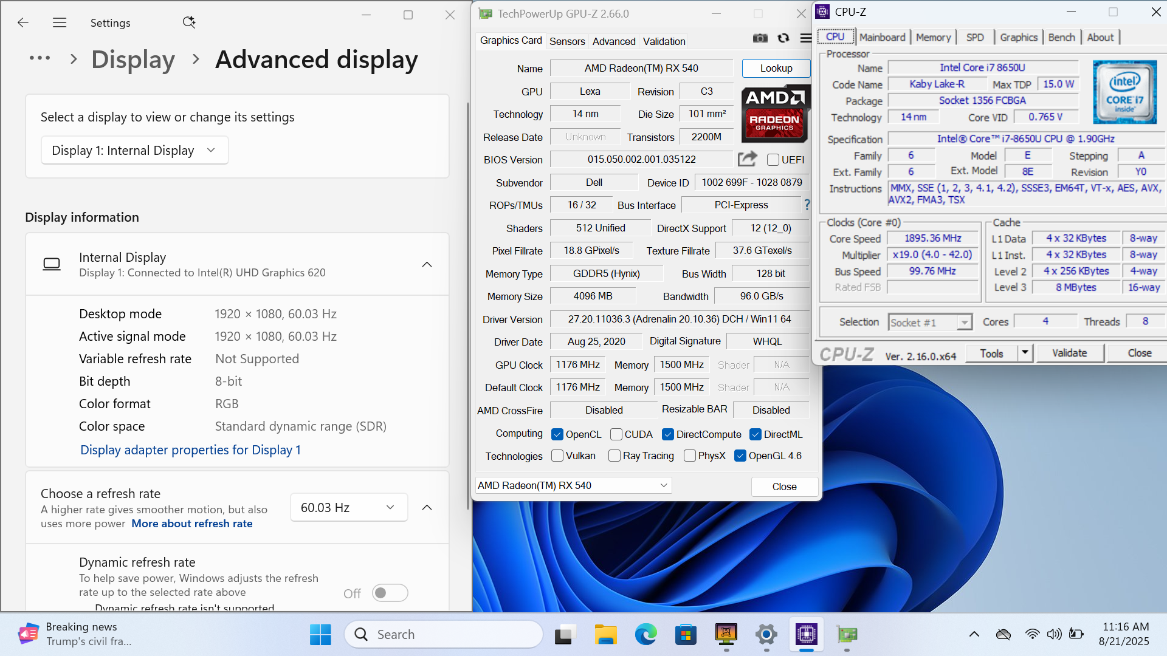1167x656 pixels.
Task: Tick the CUDA checkbox
Action: [616, 434]
